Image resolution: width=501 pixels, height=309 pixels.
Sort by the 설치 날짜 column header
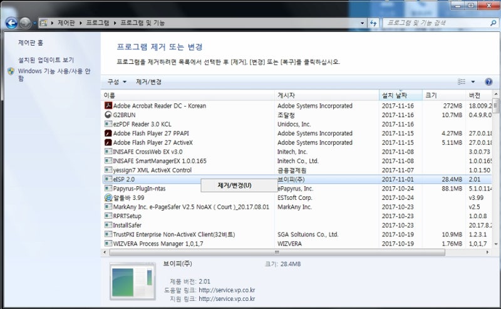click(x=401, y=95)
